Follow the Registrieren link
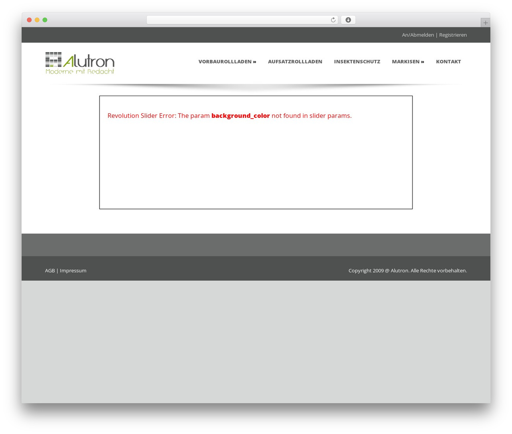Image resolution: width=512 pixels, height=434 pixels. 453,35
